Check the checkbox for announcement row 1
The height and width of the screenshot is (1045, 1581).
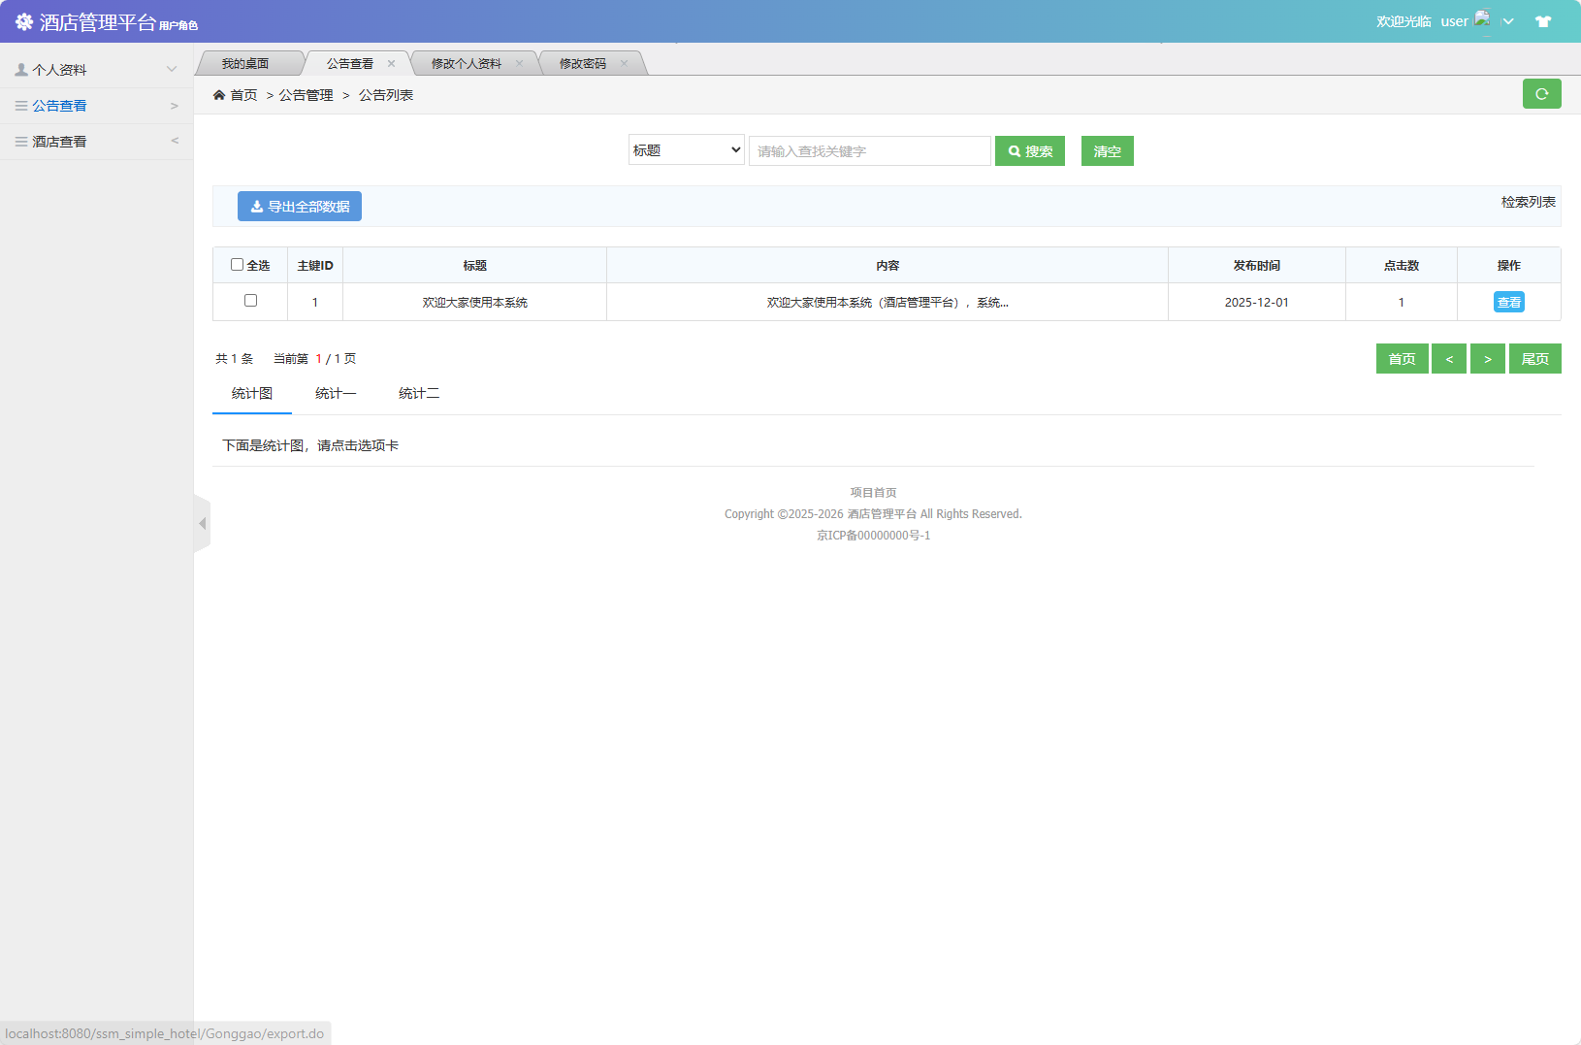tap(250, 301)
